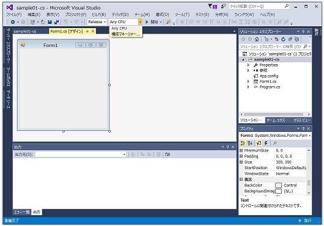The width and height of the screenshot is (324, 226).
Task: Click Clear All icon in Output toolbar
Action: click(x=158, y=154)
